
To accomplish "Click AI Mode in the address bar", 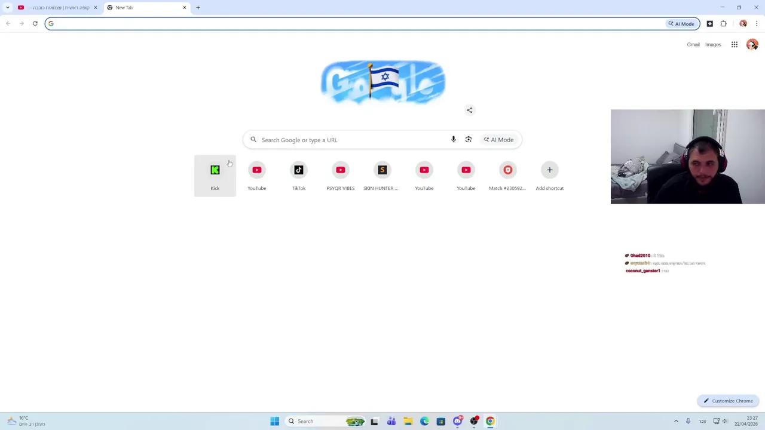I will [x=681, y=24].
